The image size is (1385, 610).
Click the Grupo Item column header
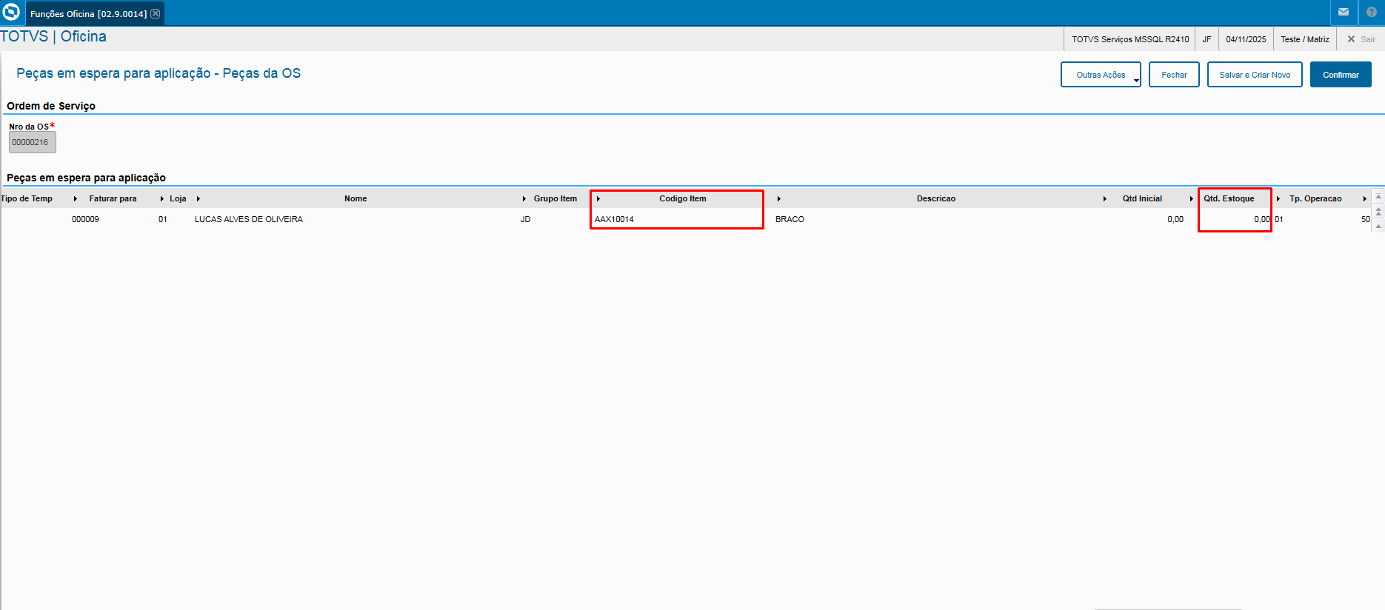[x=555, y=198]
